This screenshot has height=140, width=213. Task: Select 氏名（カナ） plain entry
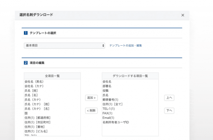click(x=52, y=99)
